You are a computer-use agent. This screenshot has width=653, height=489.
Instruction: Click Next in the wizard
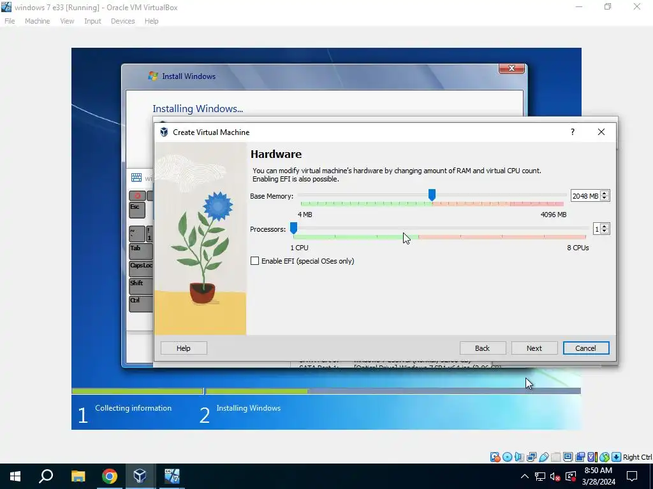tap(534, 348)
